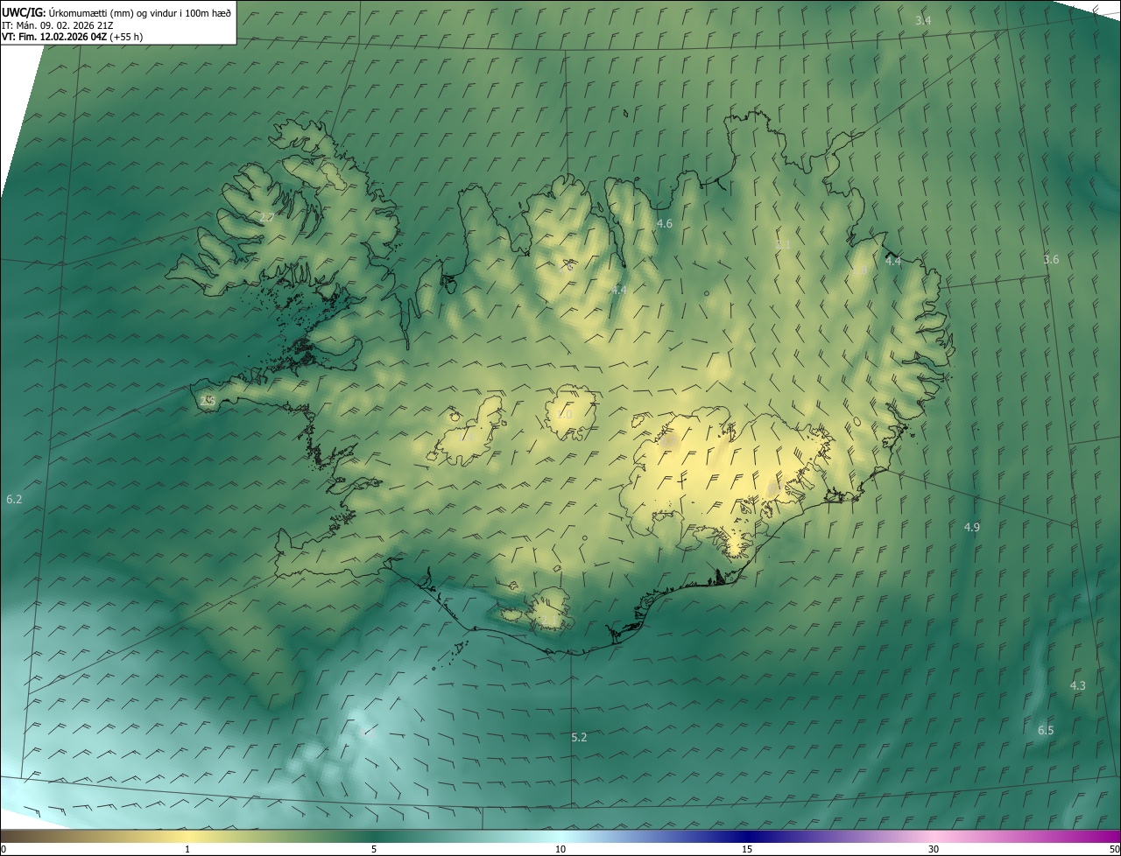The width and height of the screenshot is (1121, 856).
Task: Select the 6.5 value label on the map
Action: coord(1046,730)
